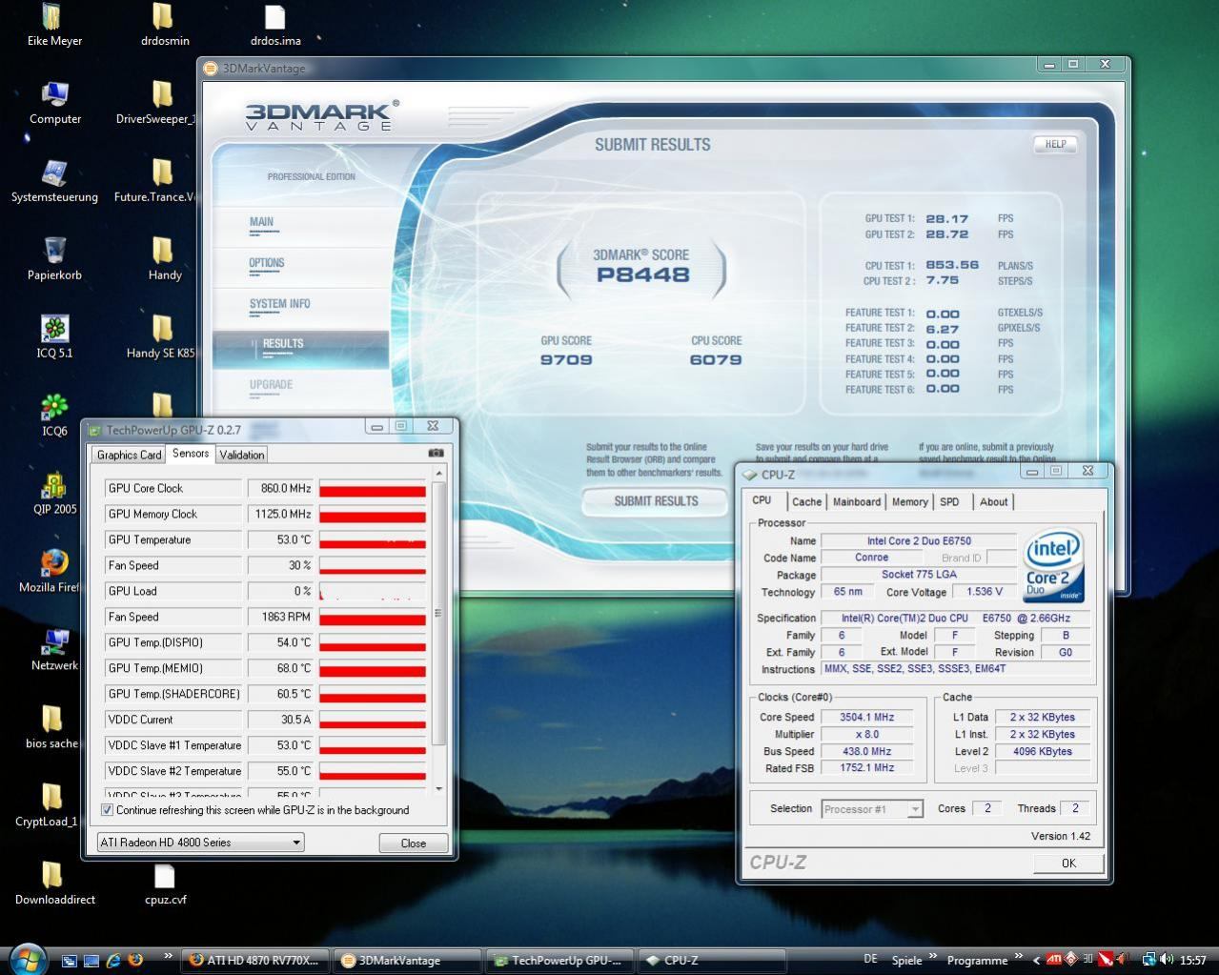
Task: Open the cpuz.cvf file on desktop
Action: coord(165,877)
